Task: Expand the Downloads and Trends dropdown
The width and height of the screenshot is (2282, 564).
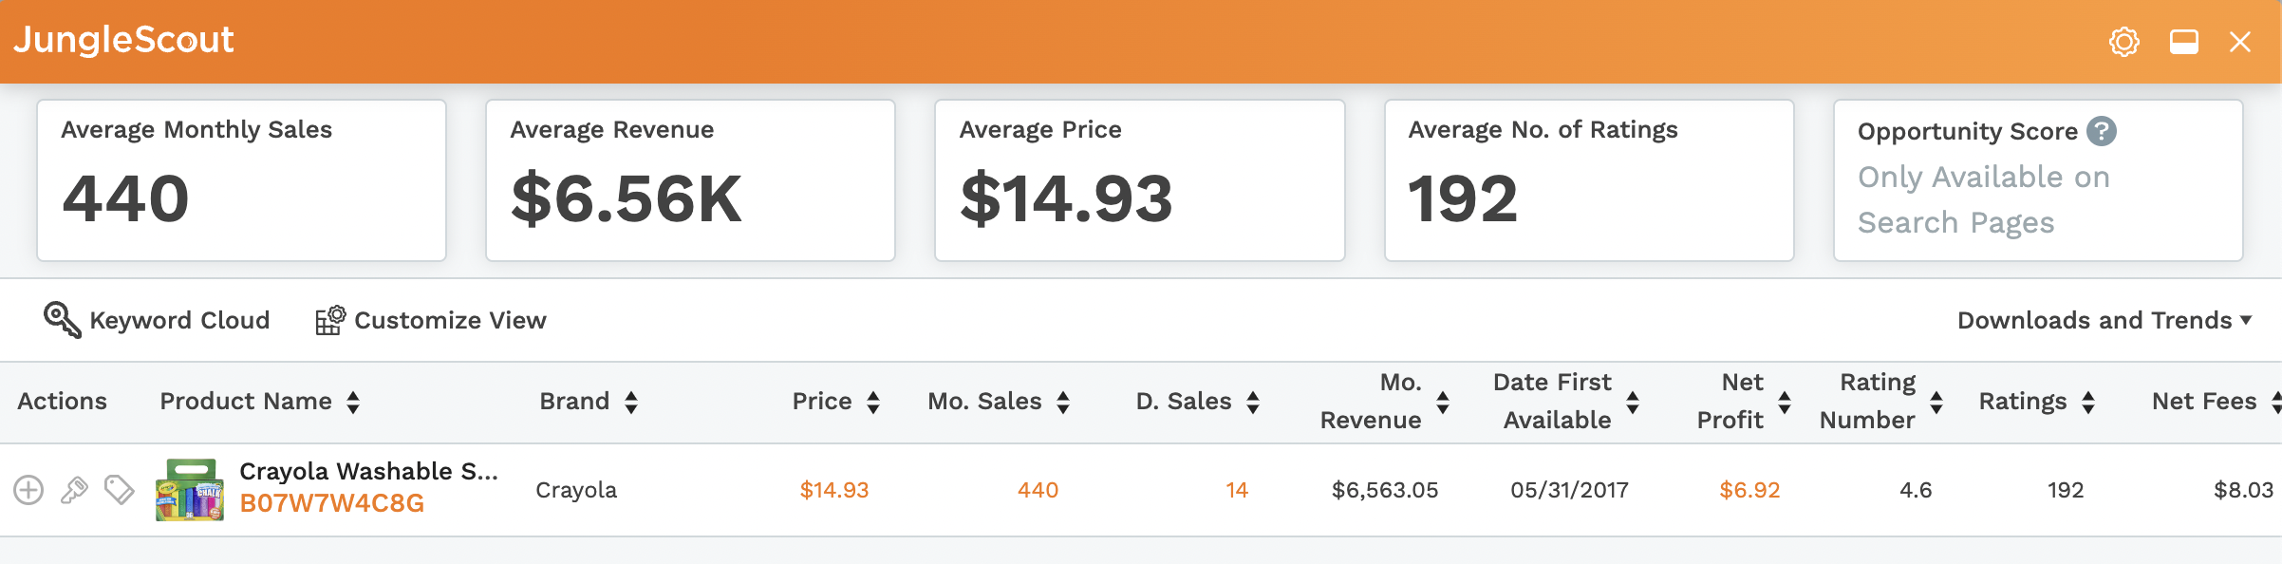Action: tap(2104, 320)
